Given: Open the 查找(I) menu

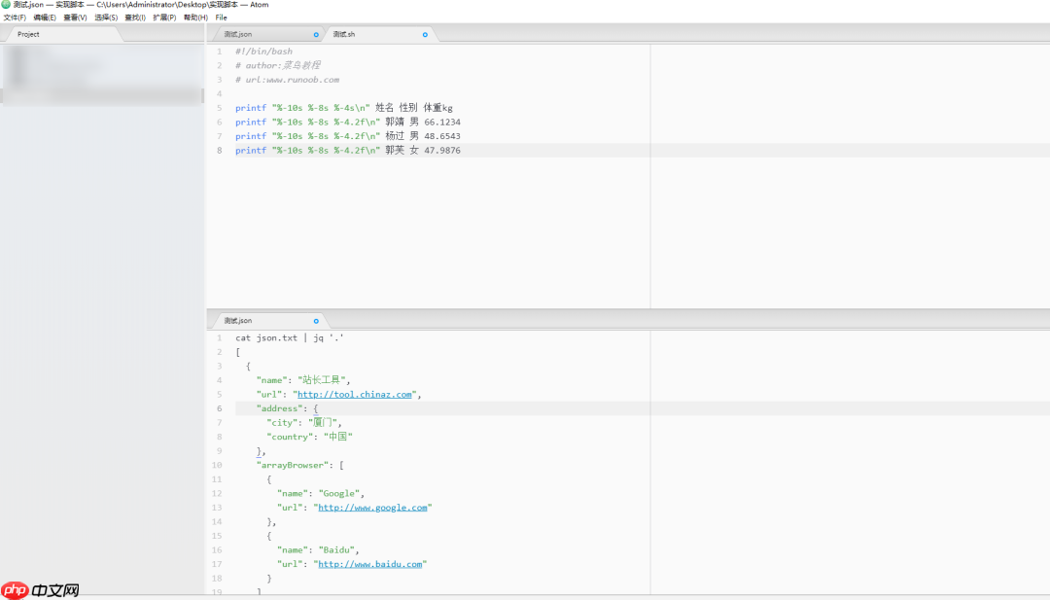Looking at the screenshot, I should tap(135, 18).
